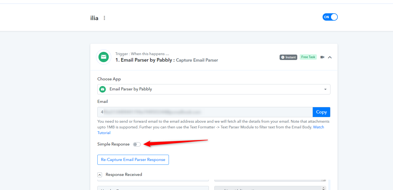Turn off the workflow ON switch

[330, 17]
